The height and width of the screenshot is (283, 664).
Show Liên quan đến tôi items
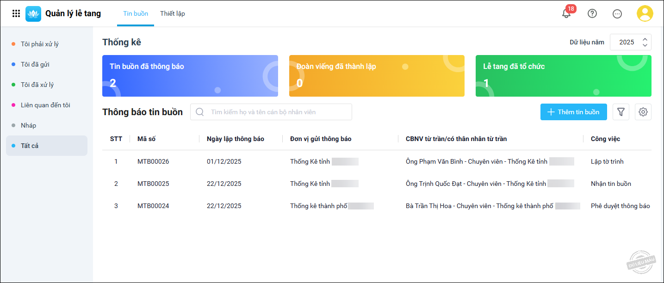(45, 105)
